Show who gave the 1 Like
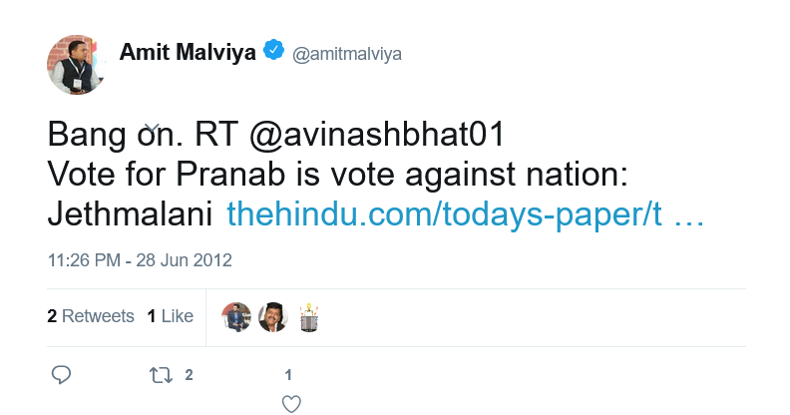This screenshot has width=790, height=415. [171, 316]
